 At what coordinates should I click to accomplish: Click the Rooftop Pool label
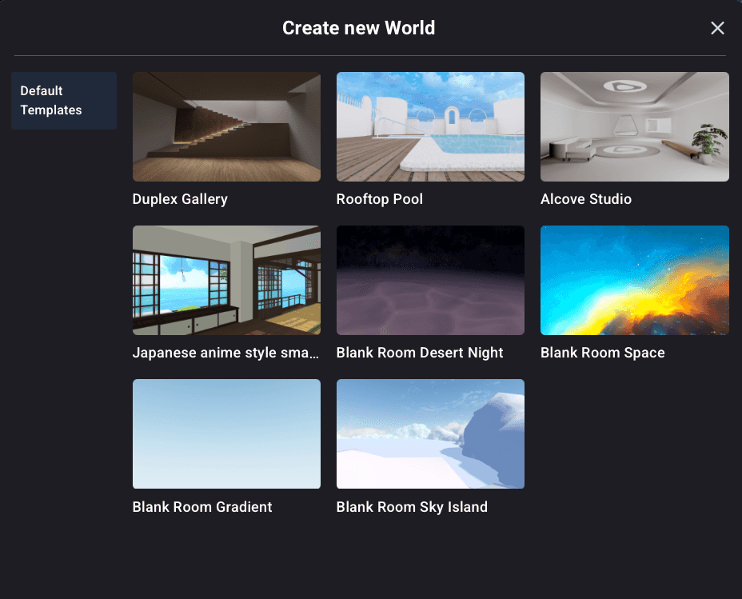click(x=380, y=199)
